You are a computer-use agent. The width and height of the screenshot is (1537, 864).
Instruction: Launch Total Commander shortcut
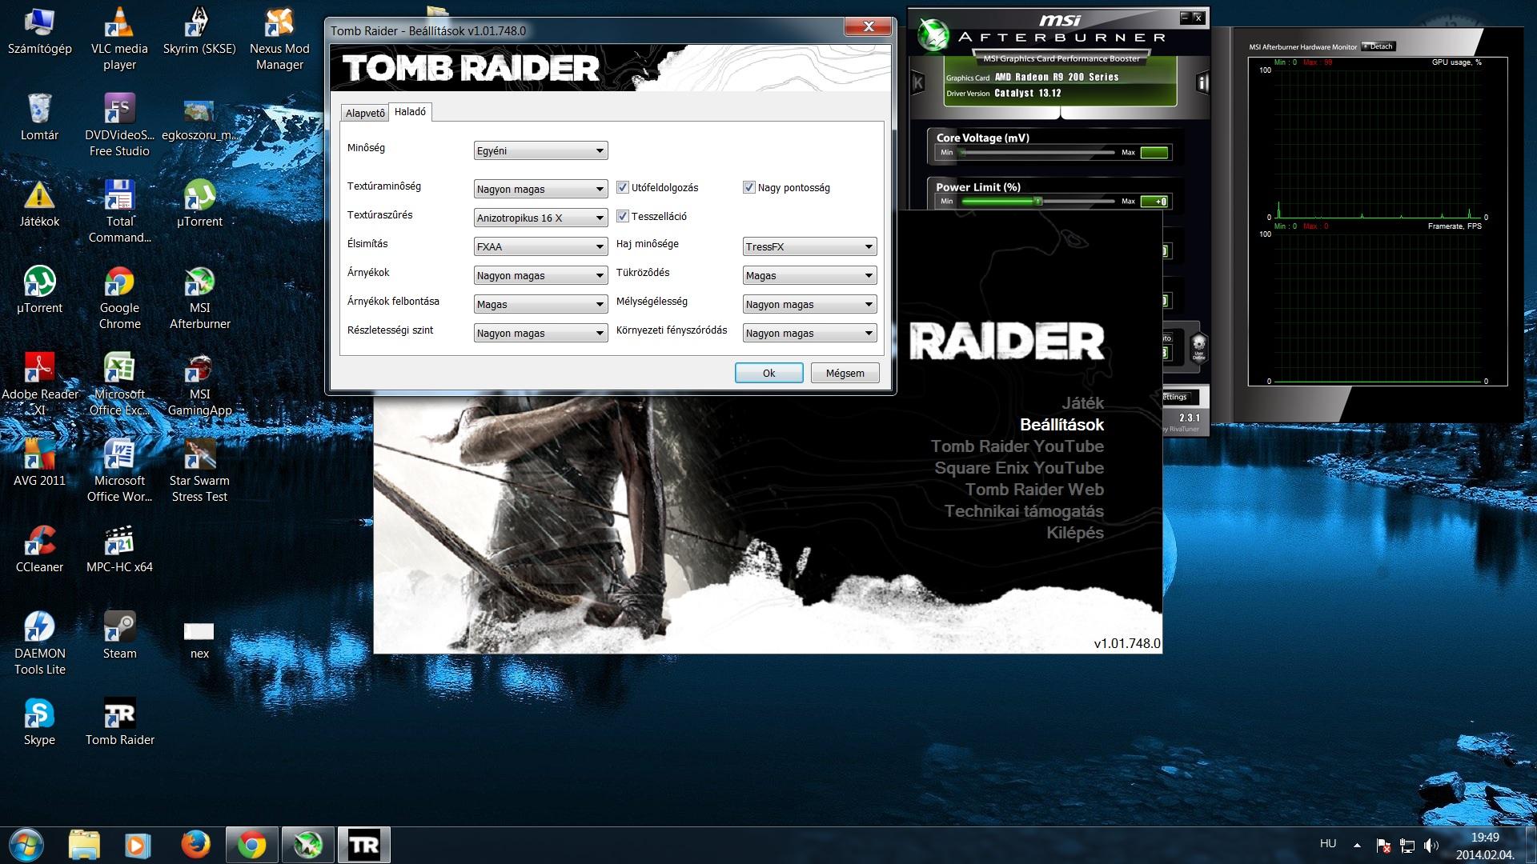119,212
